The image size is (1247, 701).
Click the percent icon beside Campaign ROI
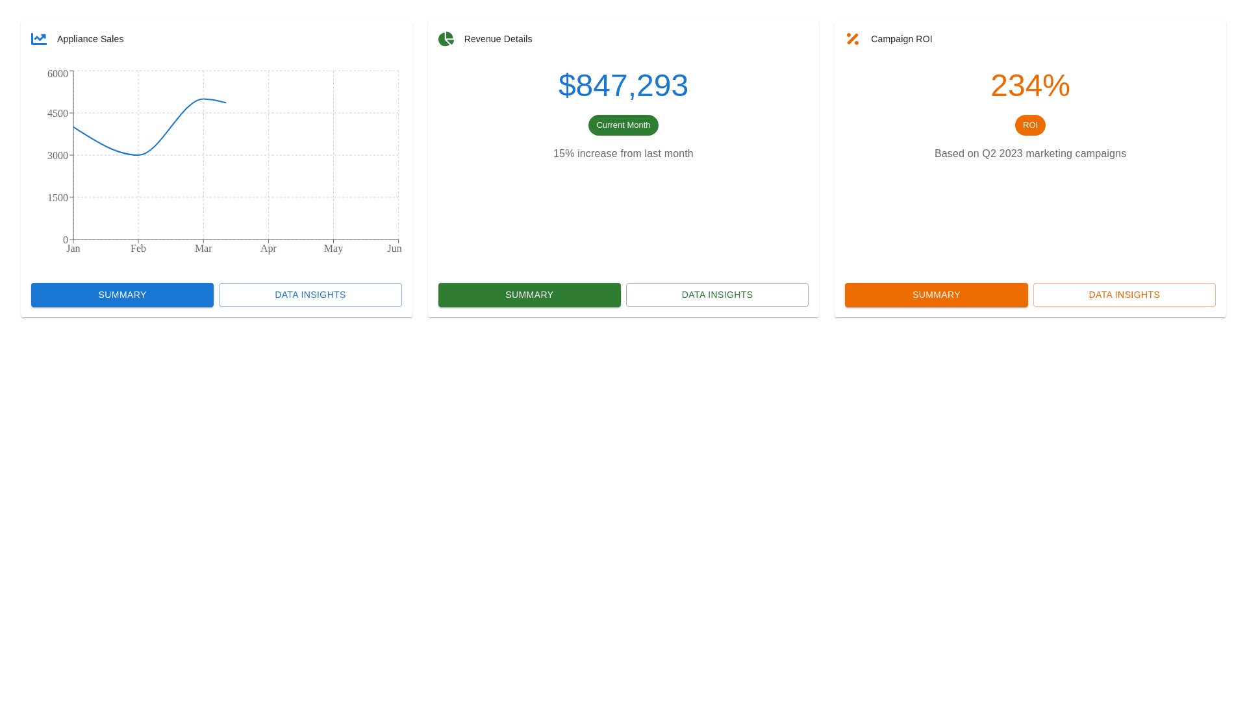click(853, 39)
